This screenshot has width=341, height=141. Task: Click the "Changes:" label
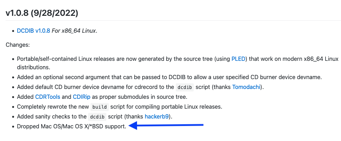point(18,45)
